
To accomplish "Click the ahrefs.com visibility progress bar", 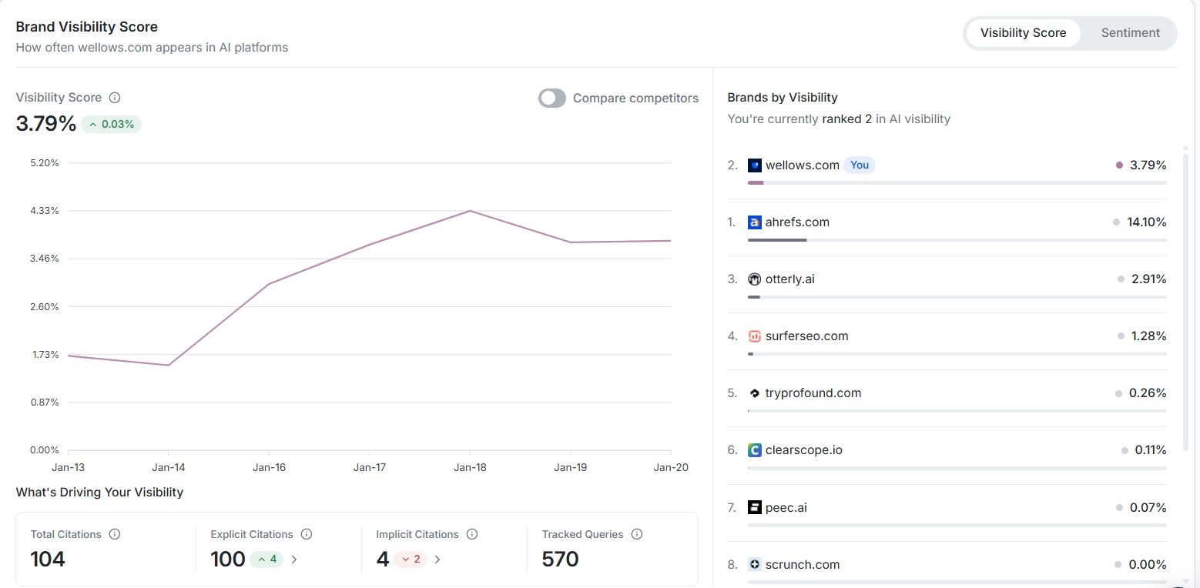I will tap(957, 240).
